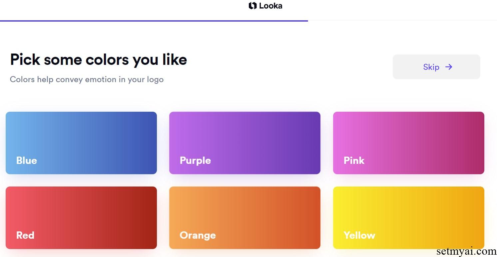Click the 'Pick some colors you like' heading
The height and width of the screenshot is (257, 497).
tap(99, 60)
